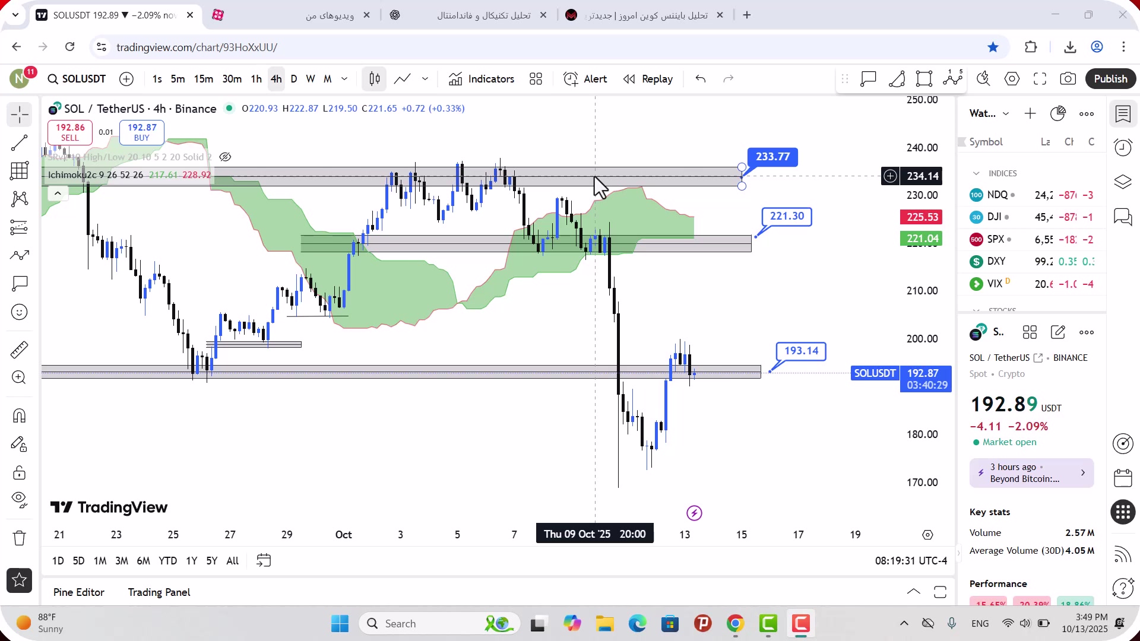The image size is (1140, 641).
Task: Open forecasting and measurement tools
Action: tap(19, 227)
